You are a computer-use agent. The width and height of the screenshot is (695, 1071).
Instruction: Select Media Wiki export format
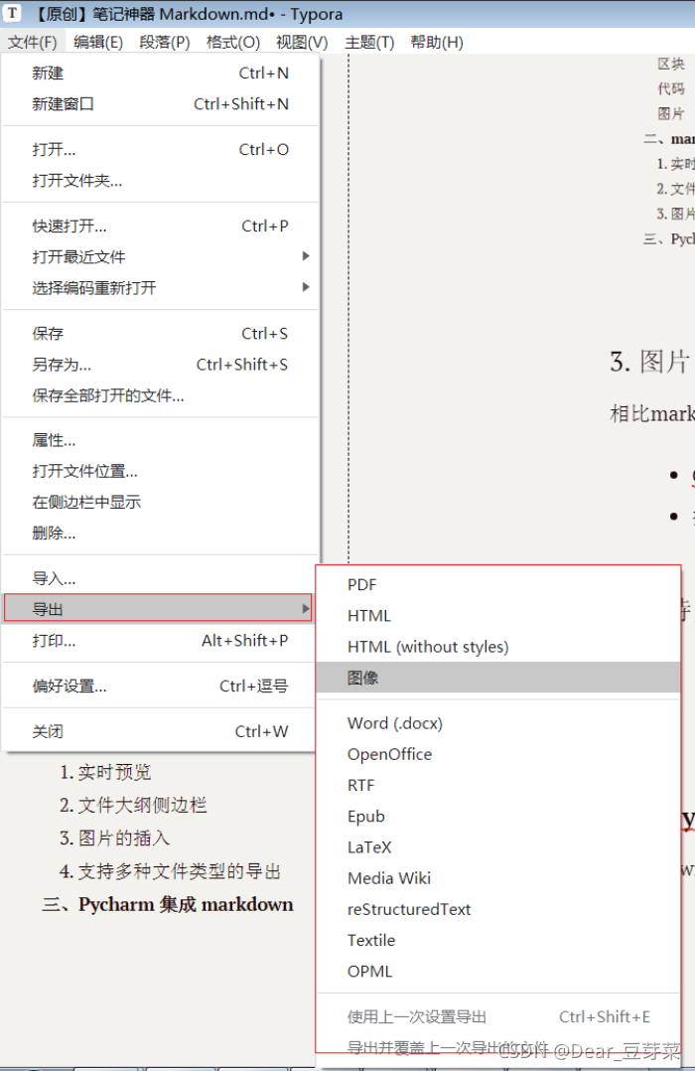498,877
